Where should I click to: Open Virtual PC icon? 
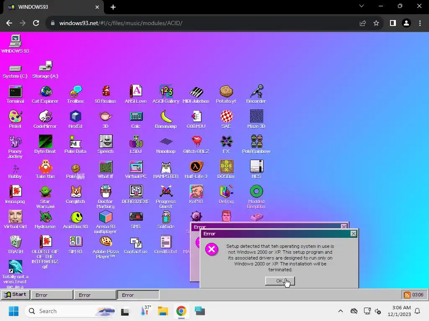tap(136, 170)
